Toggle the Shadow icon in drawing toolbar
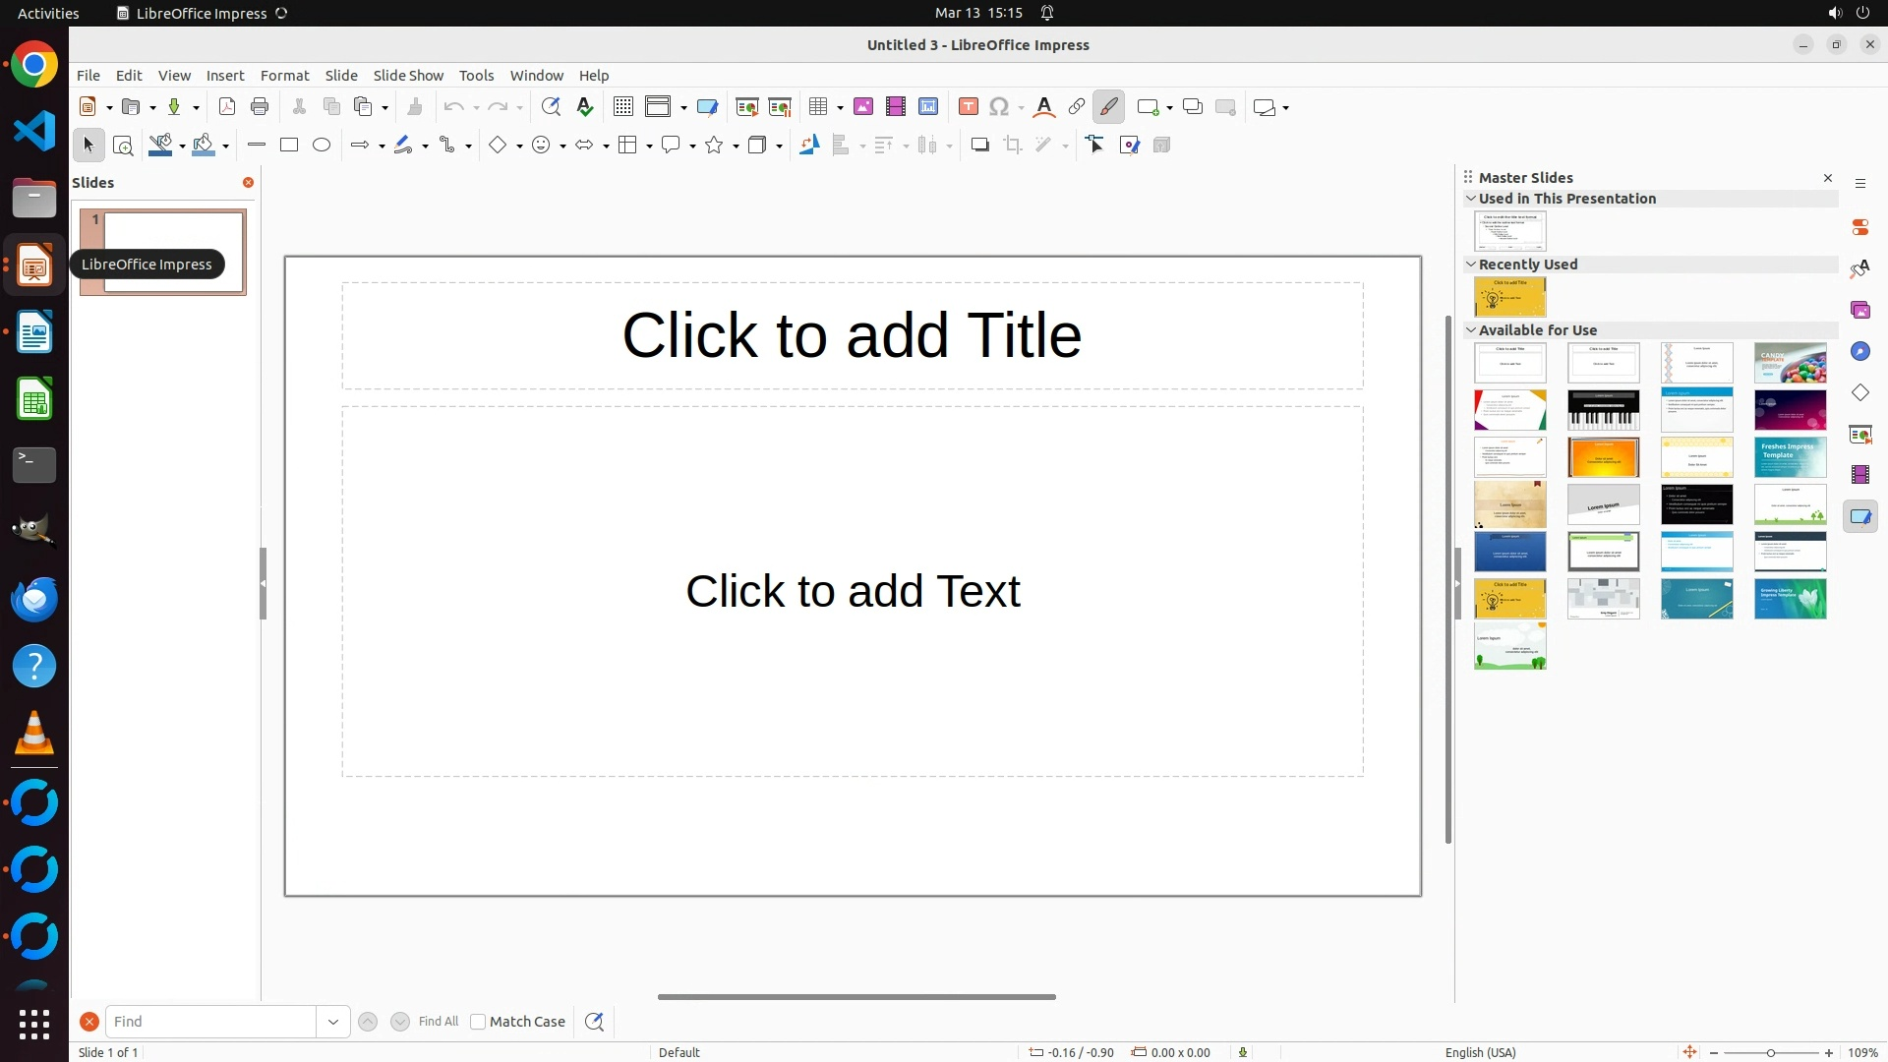This screenshot has height=1062, width=1888. pyautogui.click(x=979, y=146)
